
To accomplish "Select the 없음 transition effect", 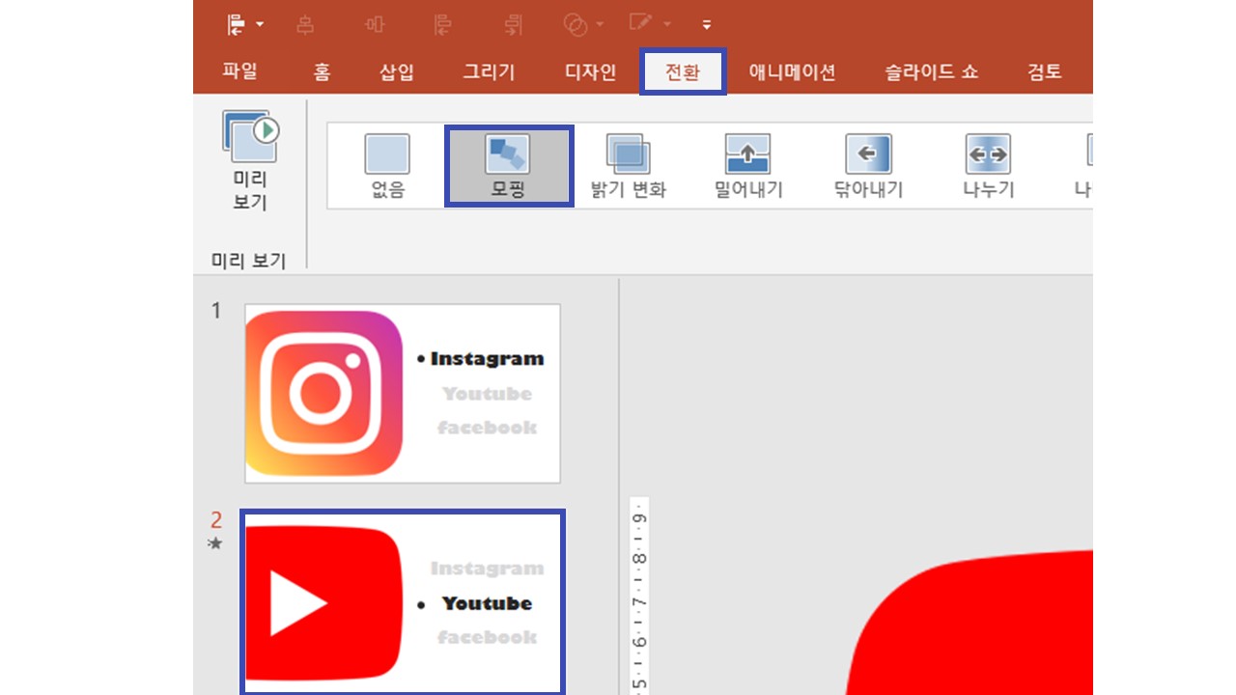I will (x=387, y=166).
